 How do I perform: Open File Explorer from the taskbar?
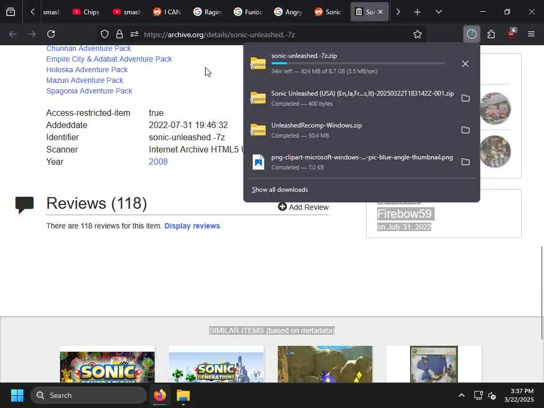click(x=183, y=395)
